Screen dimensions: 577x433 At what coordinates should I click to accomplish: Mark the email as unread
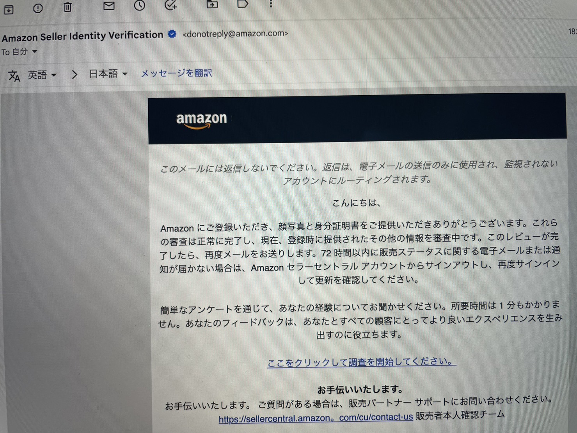109,5
